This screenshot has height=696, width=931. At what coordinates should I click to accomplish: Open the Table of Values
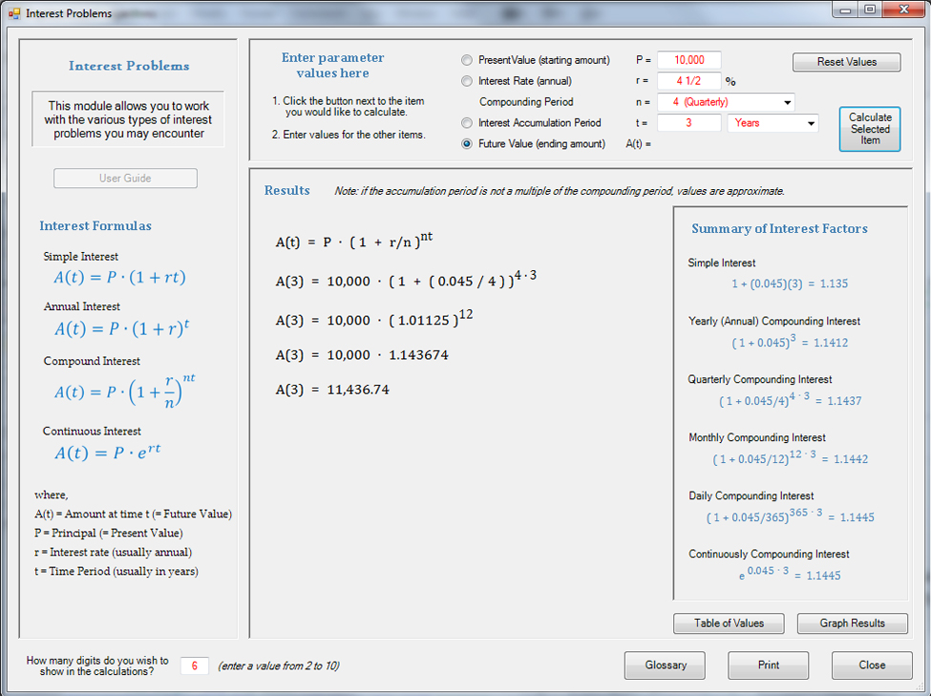[x=729, y=623]
